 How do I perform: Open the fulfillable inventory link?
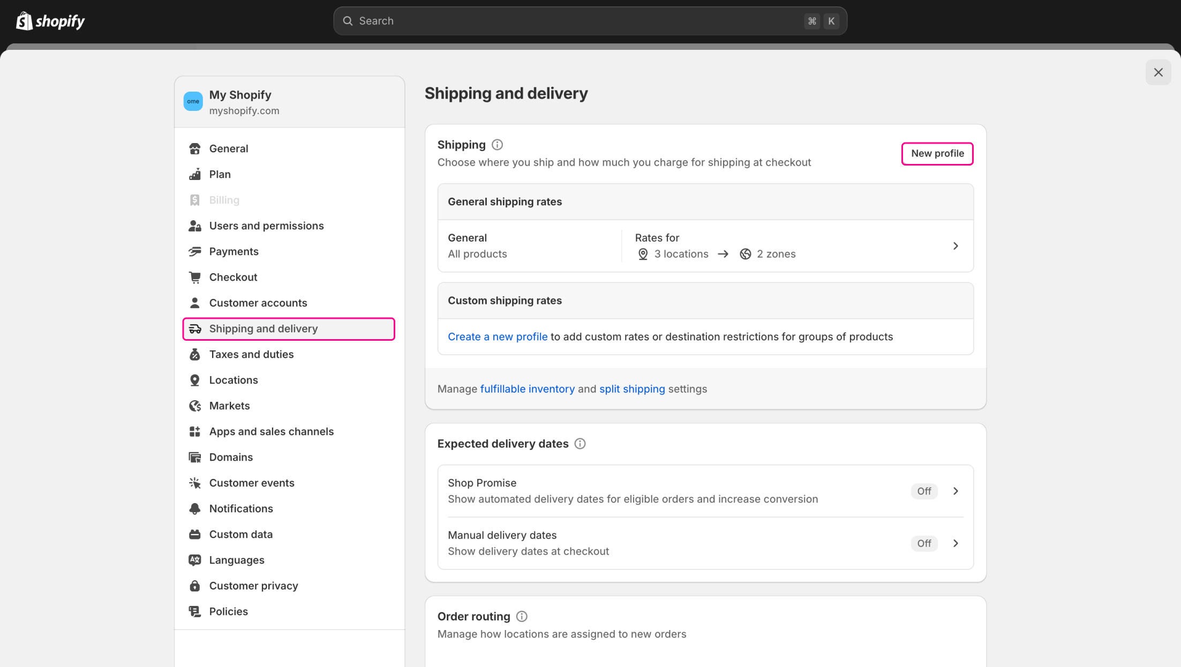click(x=527, y=389)
